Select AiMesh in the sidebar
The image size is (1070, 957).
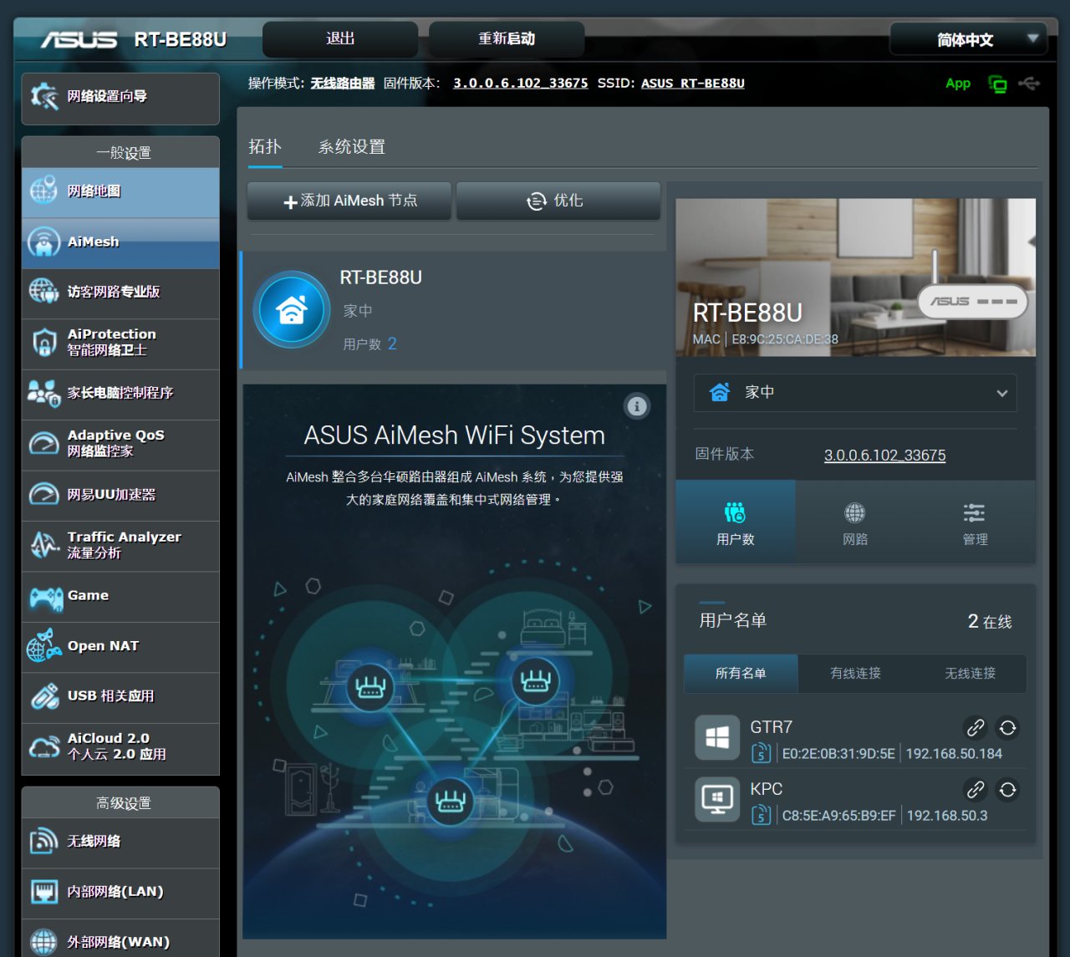point(120,242)
